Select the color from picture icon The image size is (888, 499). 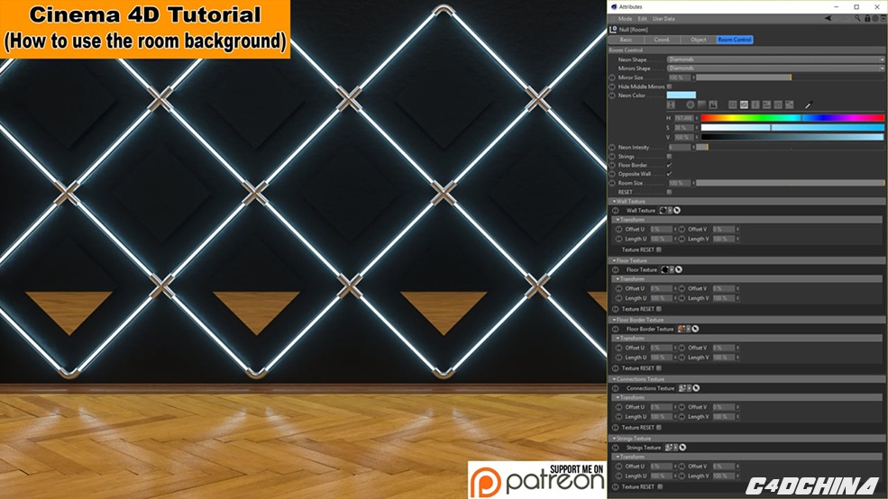coord(713,104)
